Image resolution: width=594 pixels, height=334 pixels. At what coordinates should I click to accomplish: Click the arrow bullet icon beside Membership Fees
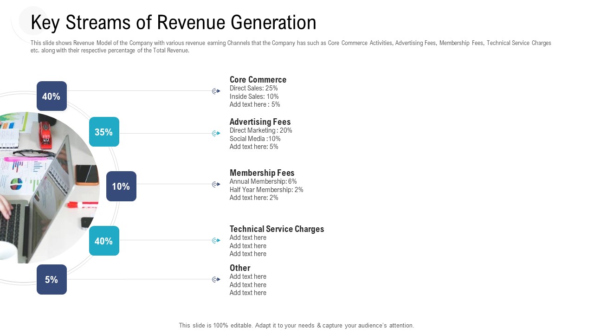(x=216, y=185)
